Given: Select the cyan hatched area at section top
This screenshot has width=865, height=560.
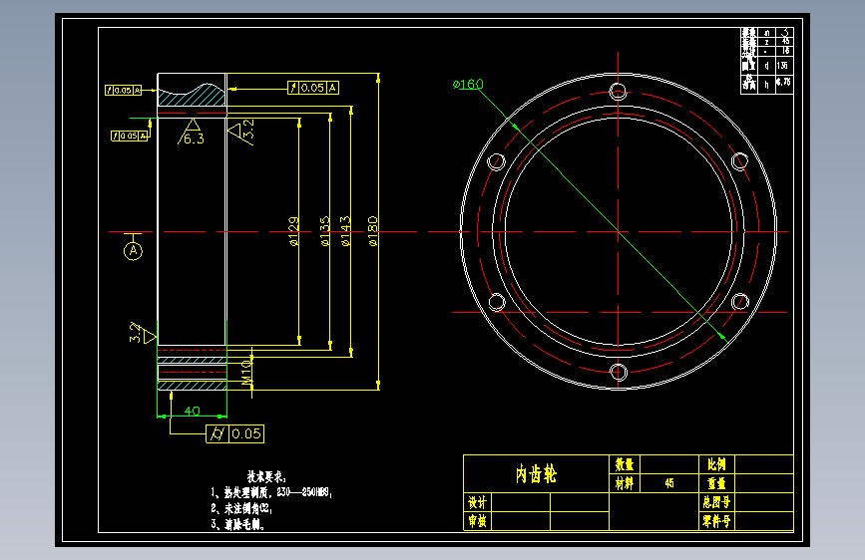Looking at the screenshot, I should coord(192,96).
